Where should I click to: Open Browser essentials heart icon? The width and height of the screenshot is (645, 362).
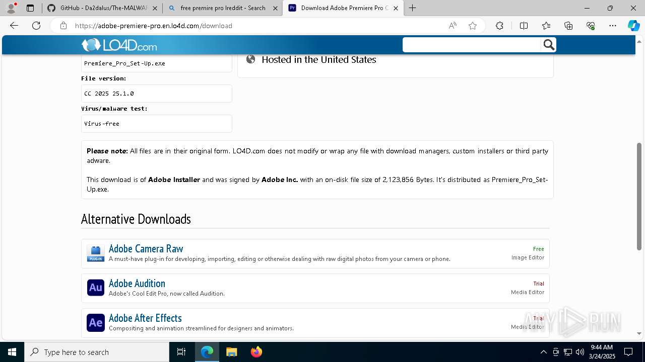coord(591,26)
